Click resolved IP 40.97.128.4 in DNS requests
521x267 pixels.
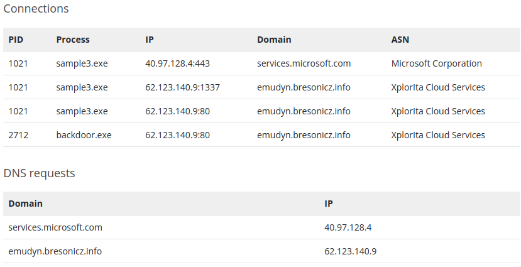(348, 227)
